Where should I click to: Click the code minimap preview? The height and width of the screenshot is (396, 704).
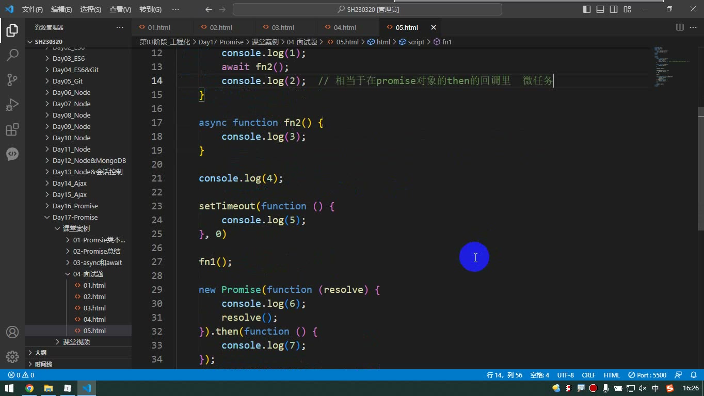click(x=671, y=67)
